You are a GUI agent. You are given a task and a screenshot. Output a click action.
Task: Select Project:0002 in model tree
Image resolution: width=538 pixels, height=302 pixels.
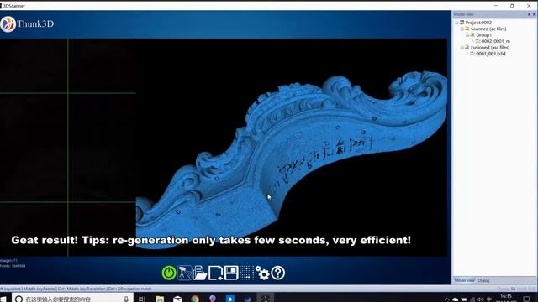[478, 23]
